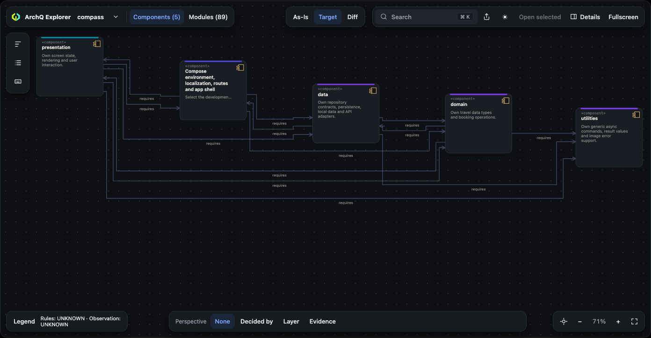Screen dimensions: 651x338
Task: Enter Fullscreen mode
Action: 623,17
